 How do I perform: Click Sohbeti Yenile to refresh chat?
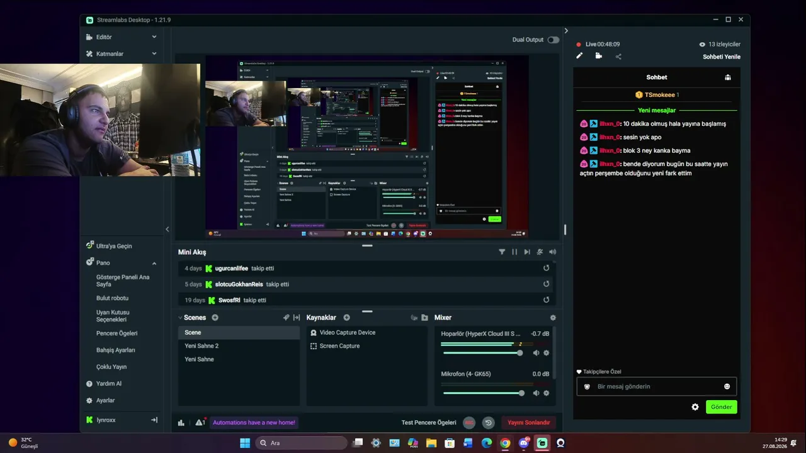tap(722, 57)
